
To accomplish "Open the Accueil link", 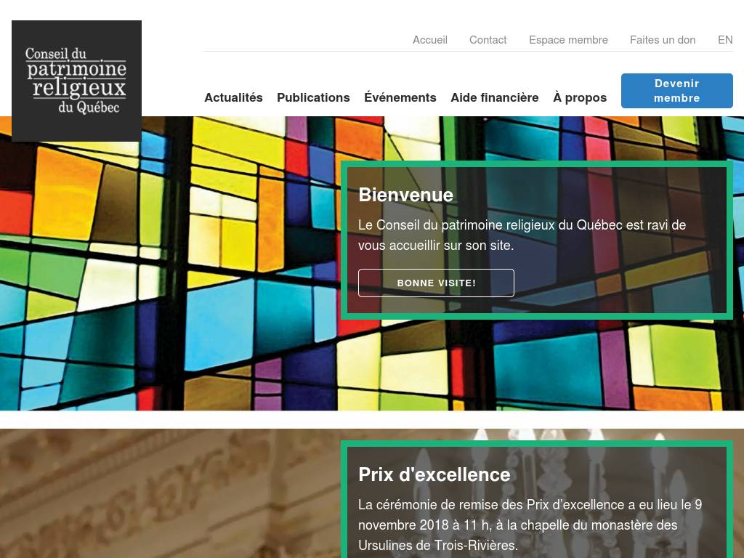I will coord(430,40).
